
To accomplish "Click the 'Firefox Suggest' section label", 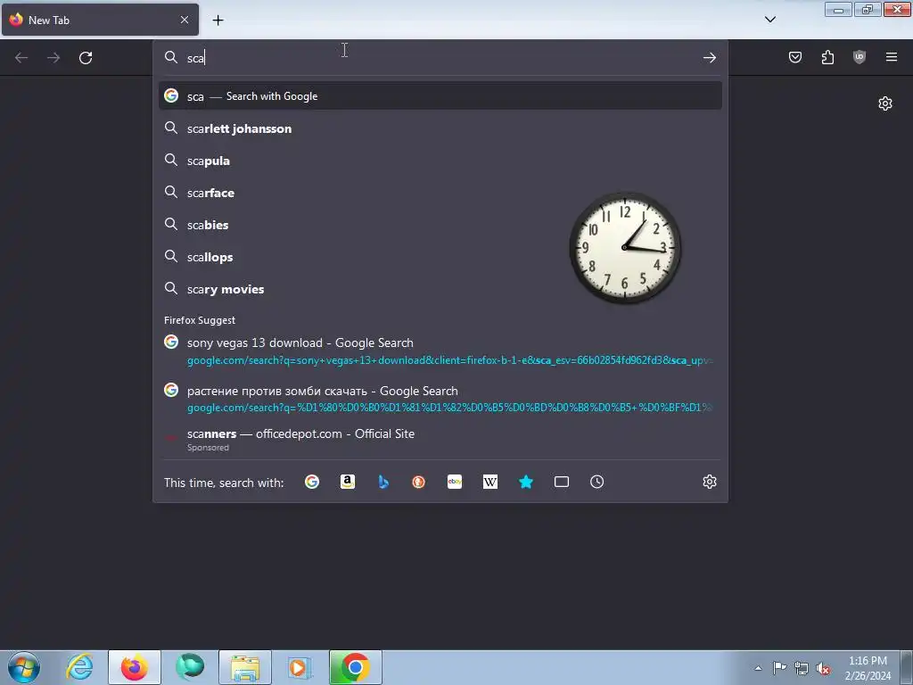I will click(200, 320).
